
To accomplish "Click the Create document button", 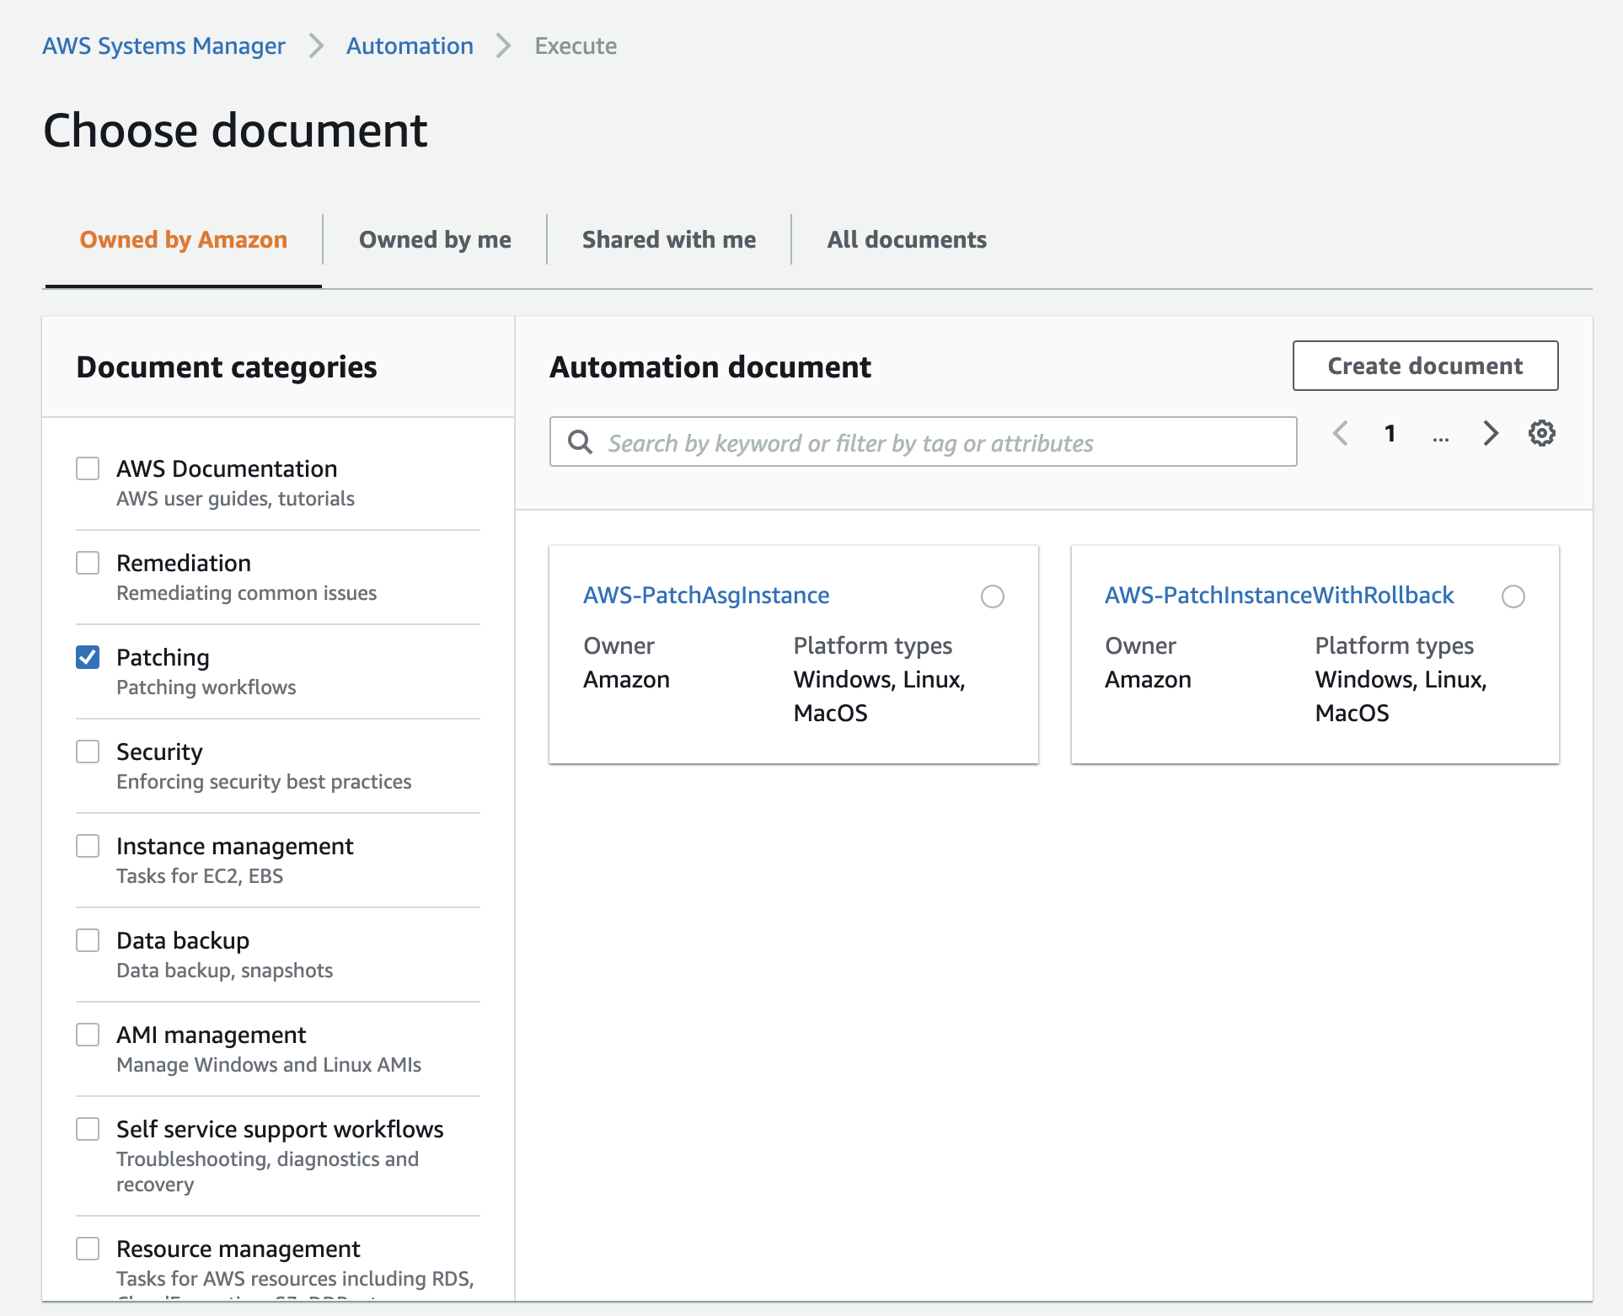I will click(1426, 366).
